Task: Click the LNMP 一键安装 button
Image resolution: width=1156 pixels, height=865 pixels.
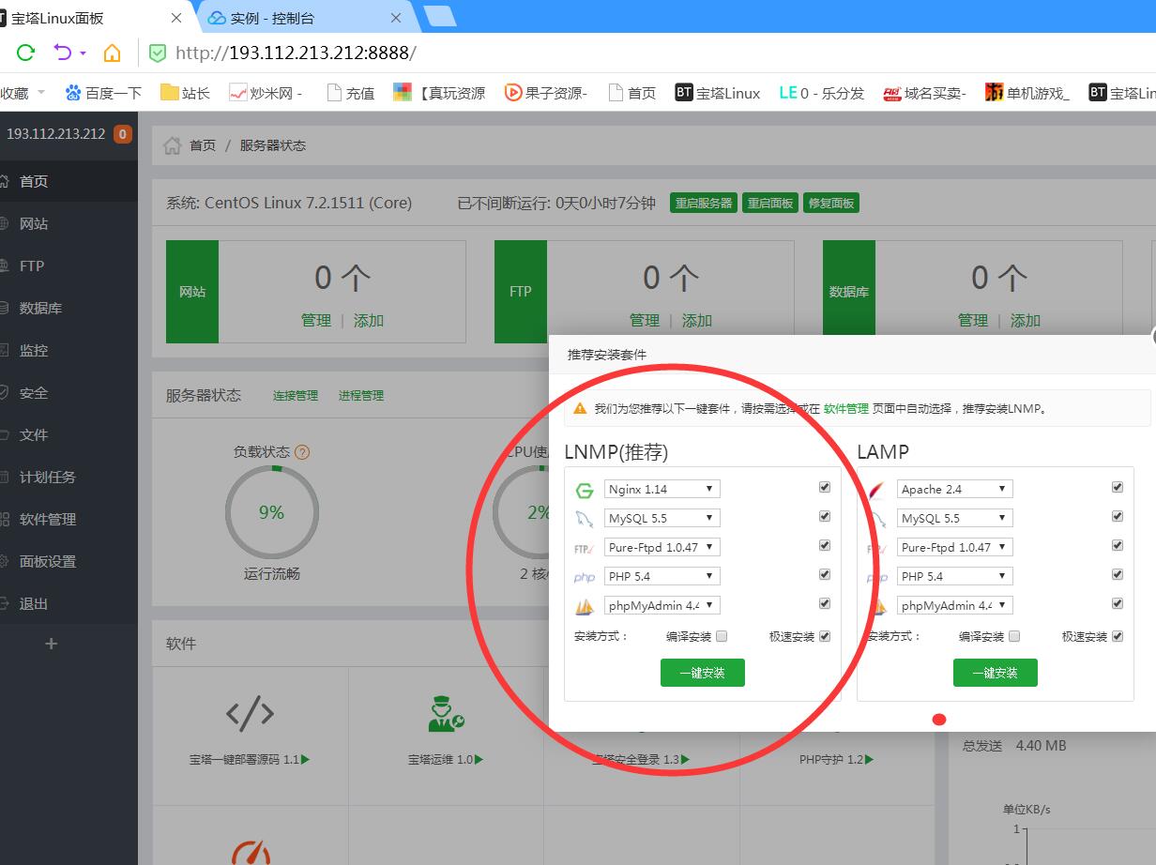Action: pos(702,673)
